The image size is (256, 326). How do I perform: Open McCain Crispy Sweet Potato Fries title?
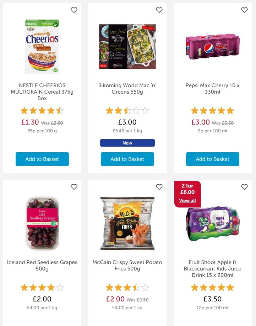pos(127,265)
